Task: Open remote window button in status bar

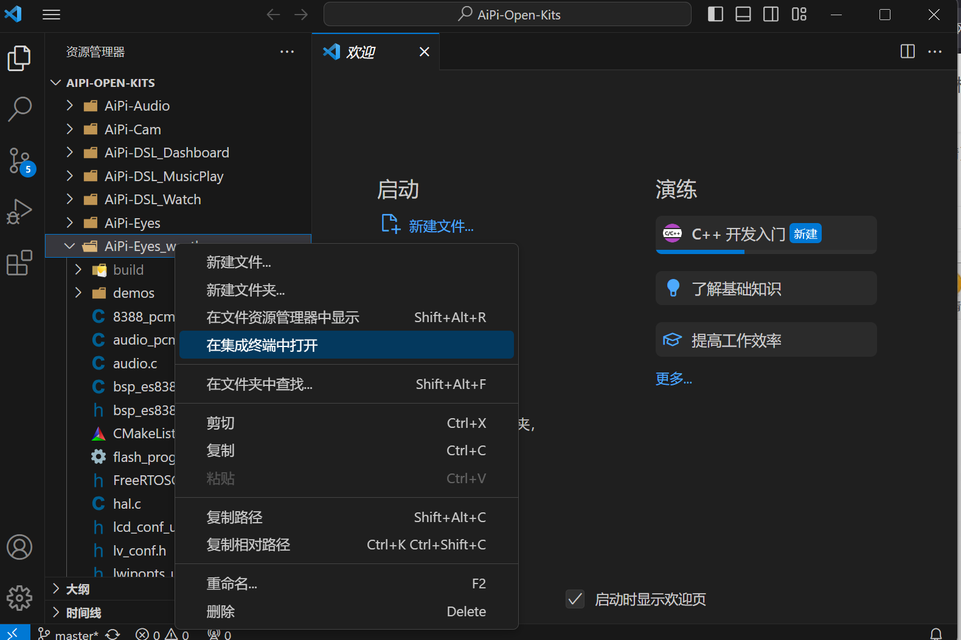Action: point(15,633)
